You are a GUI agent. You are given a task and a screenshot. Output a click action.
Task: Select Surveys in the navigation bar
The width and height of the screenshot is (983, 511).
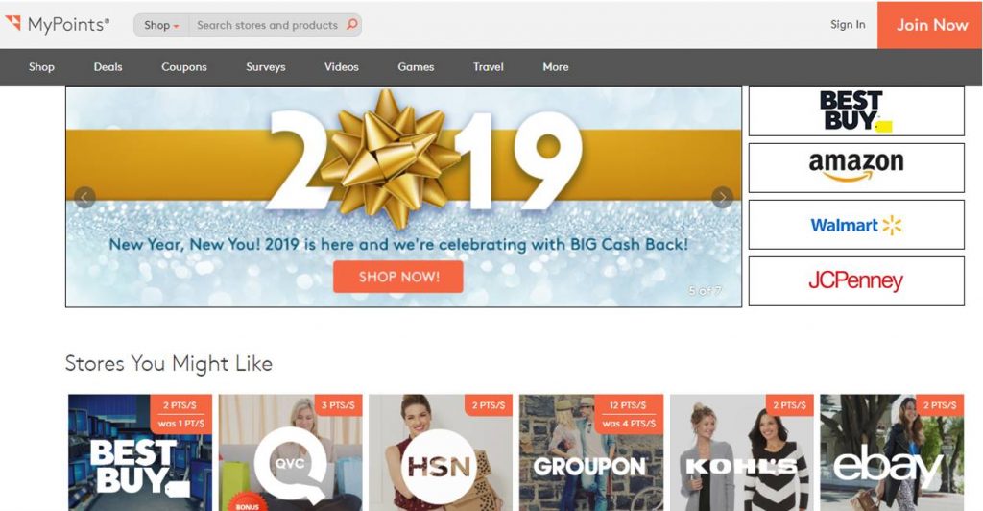(265, 67)
